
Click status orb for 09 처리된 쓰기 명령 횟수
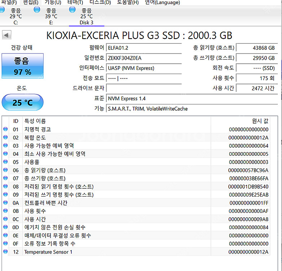(5, 194)
